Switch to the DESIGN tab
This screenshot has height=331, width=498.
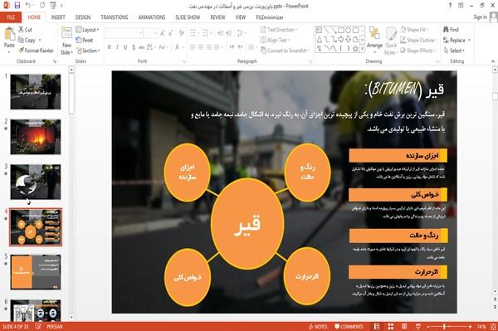coord(83,17)
